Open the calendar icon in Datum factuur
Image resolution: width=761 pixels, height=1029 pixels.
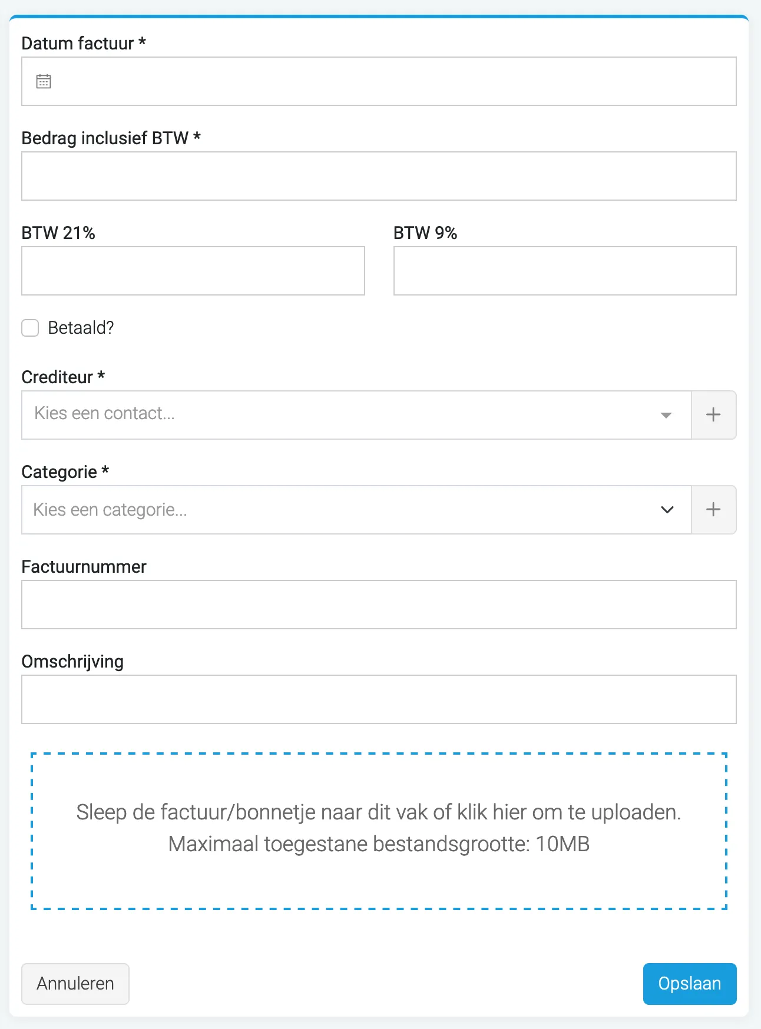[44, 81]
